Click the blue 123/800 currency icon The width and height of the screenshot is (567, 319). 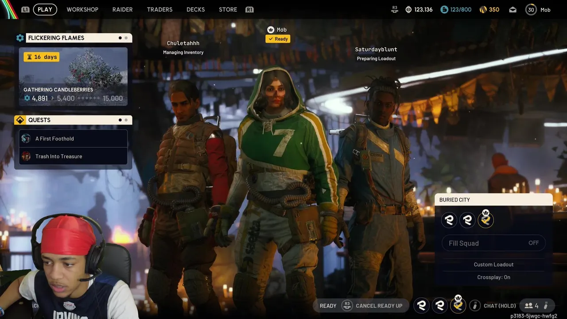444,9
